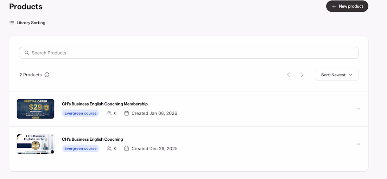
Task: Open three-dot menu for Business English Coaching
Action: coord(358,144)
